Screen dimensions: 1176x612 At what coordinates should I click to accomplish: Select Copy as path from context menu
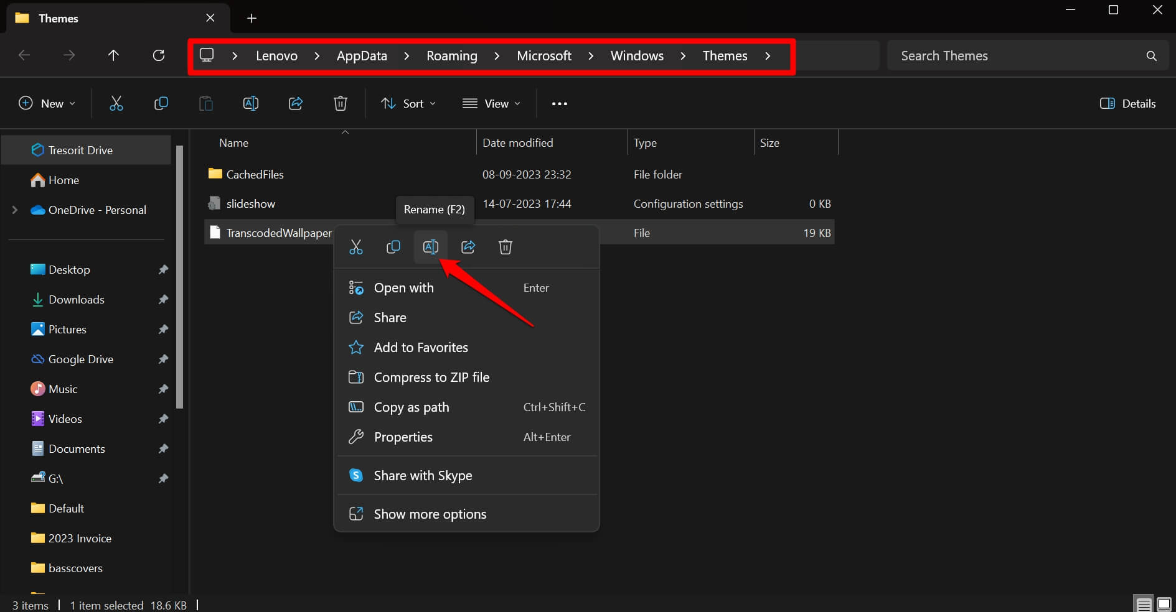click(411, 407)
